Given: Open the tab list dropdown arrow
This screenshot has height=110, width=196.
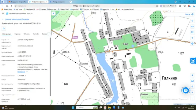Looking at the screenshot, I should [6, 2].
